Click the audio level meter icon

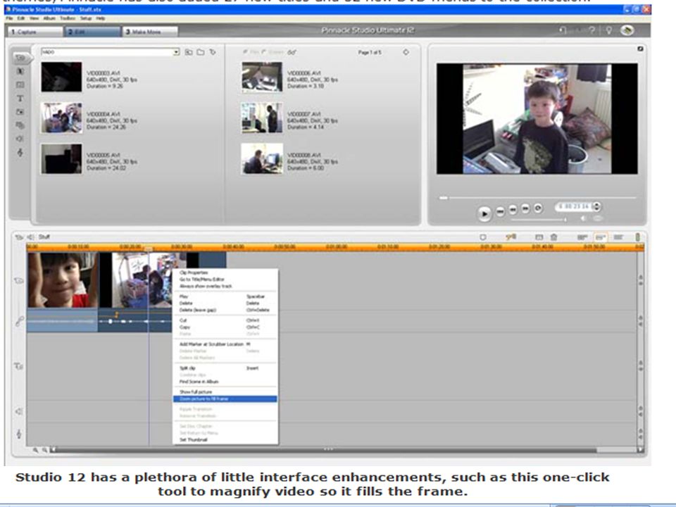click(x=638, y=237)
